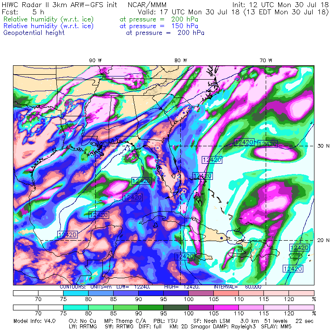331x331 pixels.
Task: Click the "DIFF: full" model setting
Action: 150,327
